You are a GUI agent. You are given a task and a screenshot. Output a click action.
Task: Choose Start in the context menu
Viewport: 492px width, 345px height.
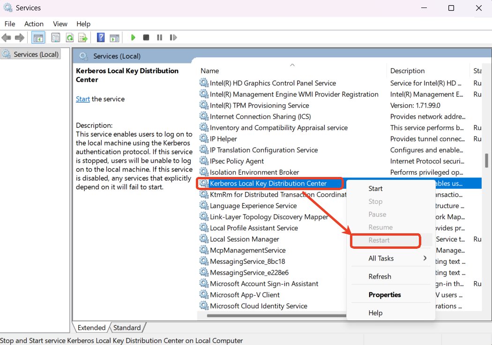click(x=375, y=189)
